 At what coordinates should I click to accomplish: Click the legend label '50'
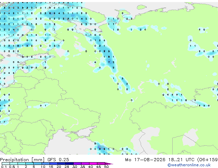pos(106,167)
